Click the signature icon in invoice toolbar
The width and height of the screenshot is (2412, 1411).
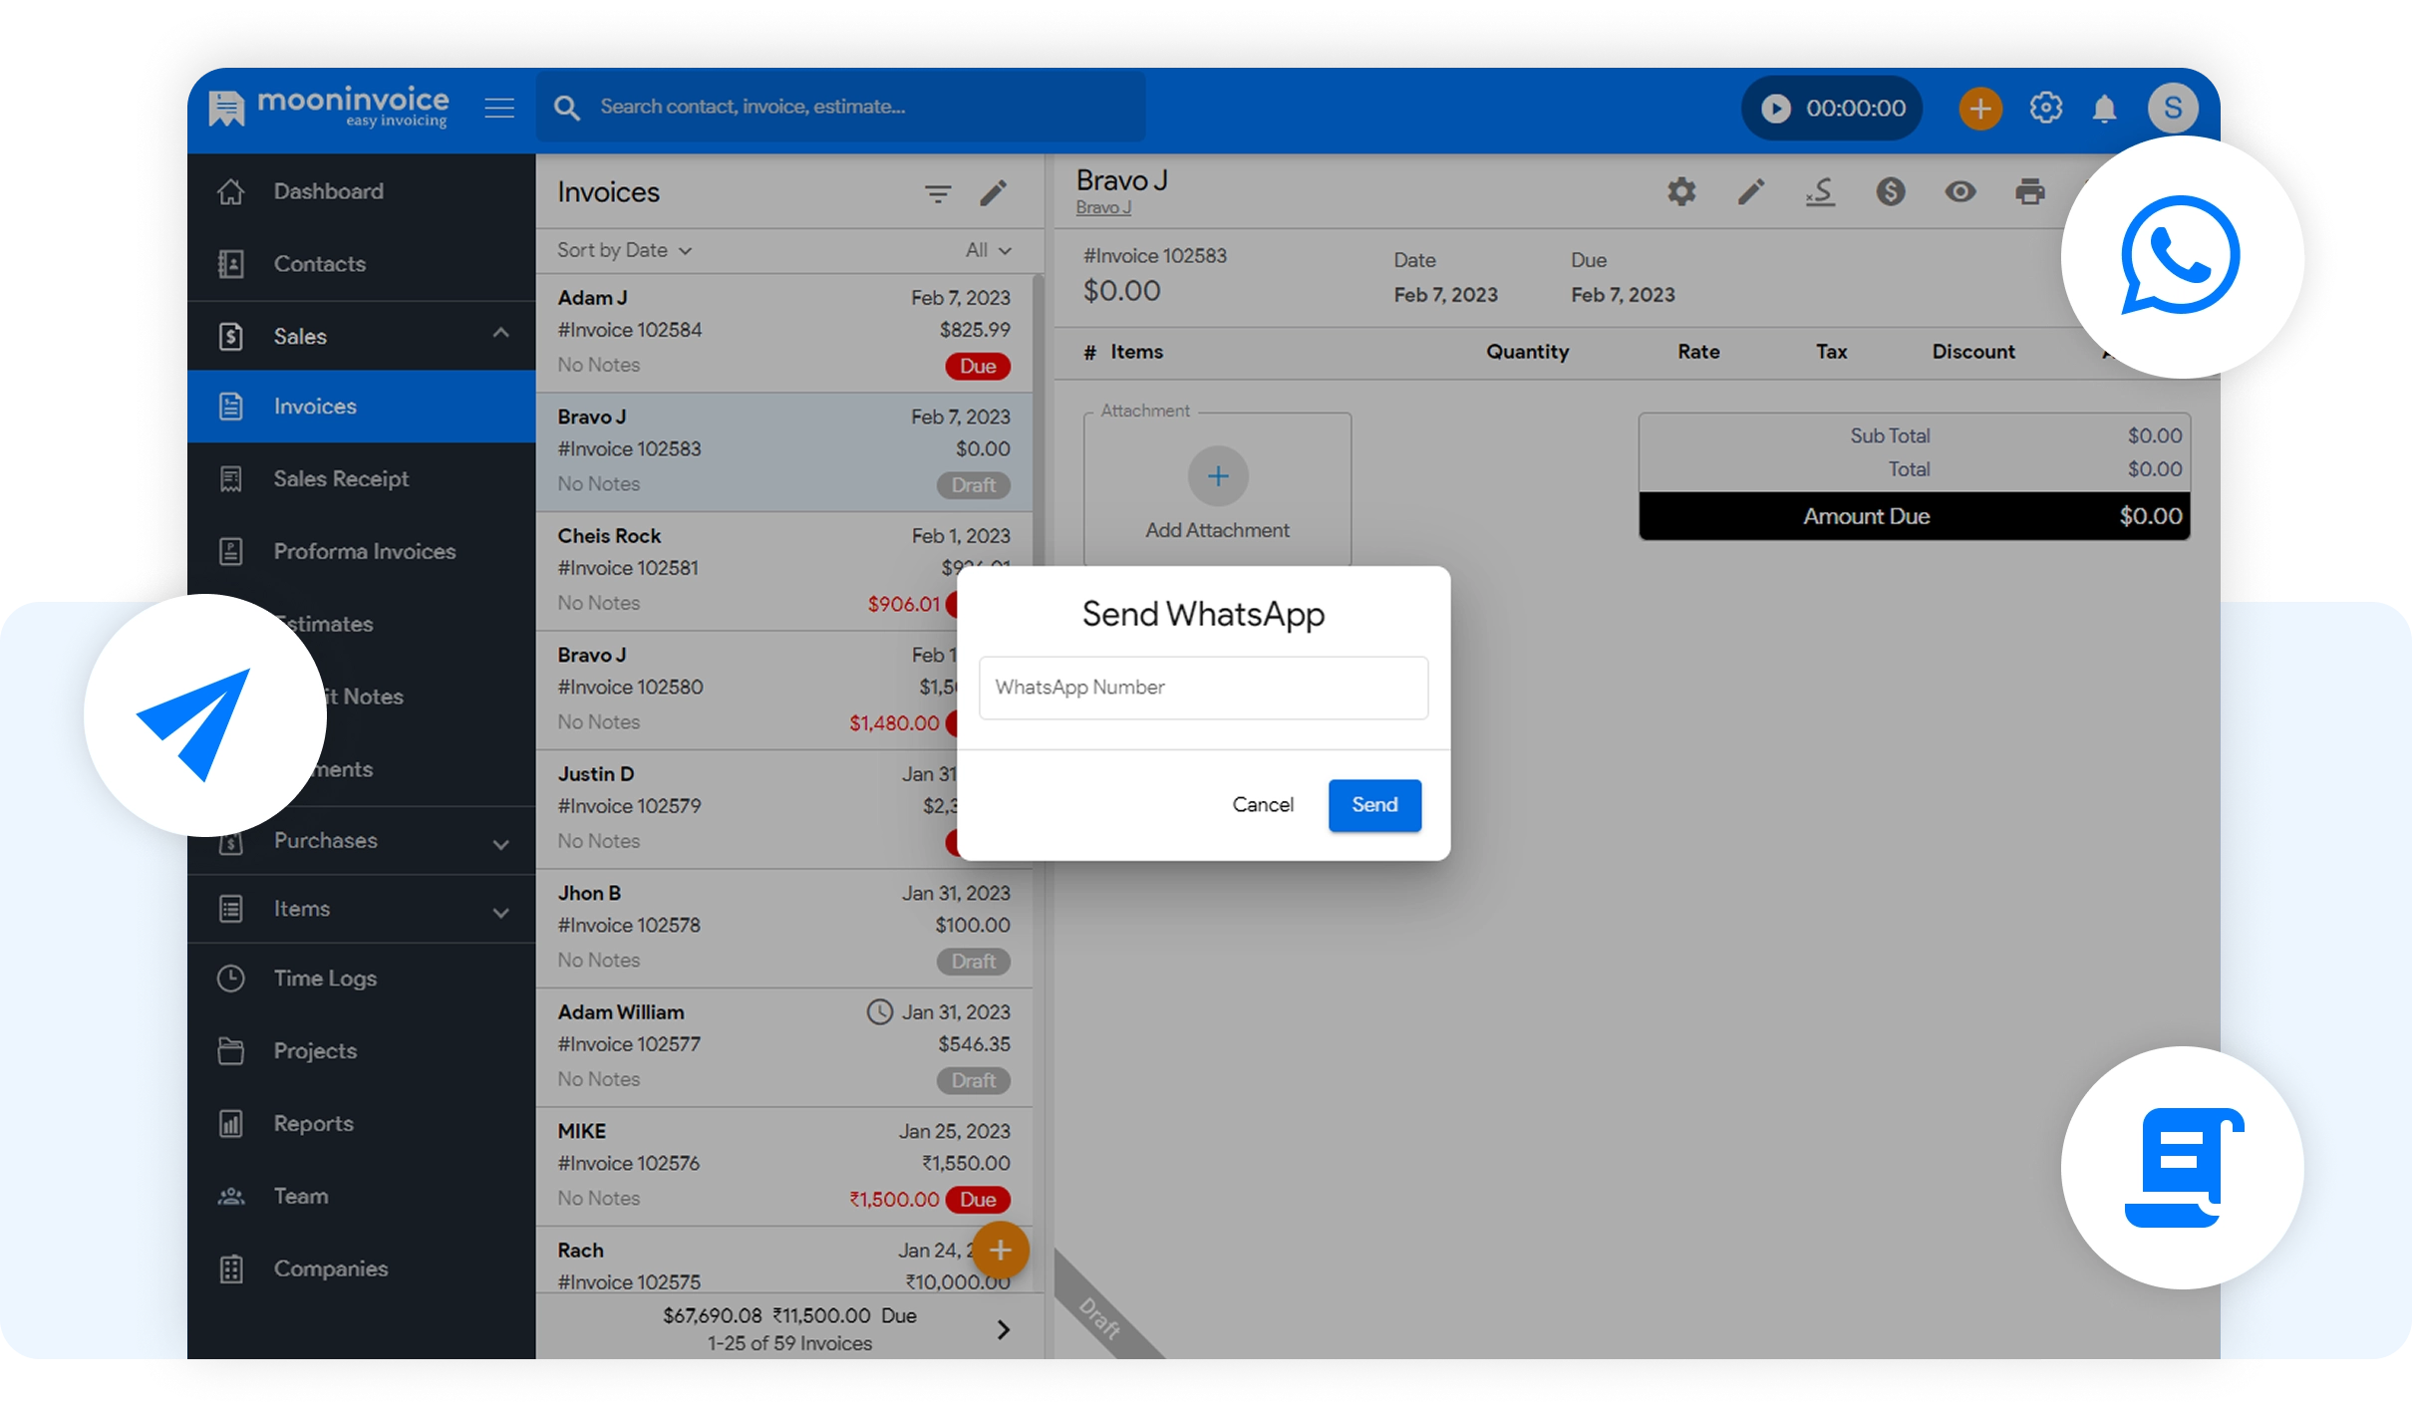pyautogui.click(x=1820, y=191)
